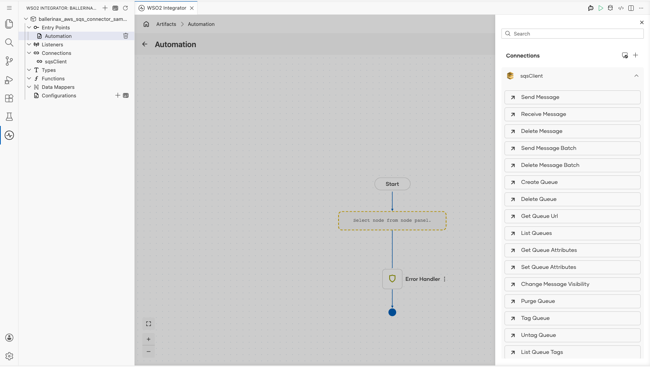Open the more actions ellipsis in editor toolbar
650x367 pixels.
641,8
